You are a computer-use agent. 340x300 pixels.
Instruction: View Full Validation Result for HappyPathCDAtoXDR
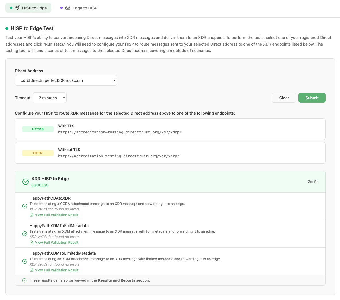pos(56,215)
